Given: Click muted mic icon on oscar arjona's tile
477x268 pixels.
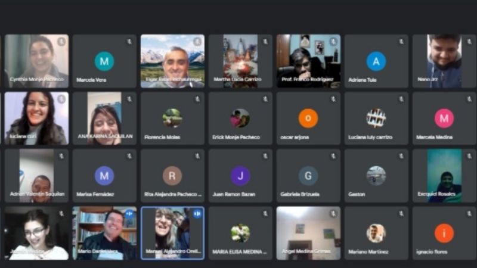Looking at the screenshot, I should pyautogui.click(x=333, y=99).
